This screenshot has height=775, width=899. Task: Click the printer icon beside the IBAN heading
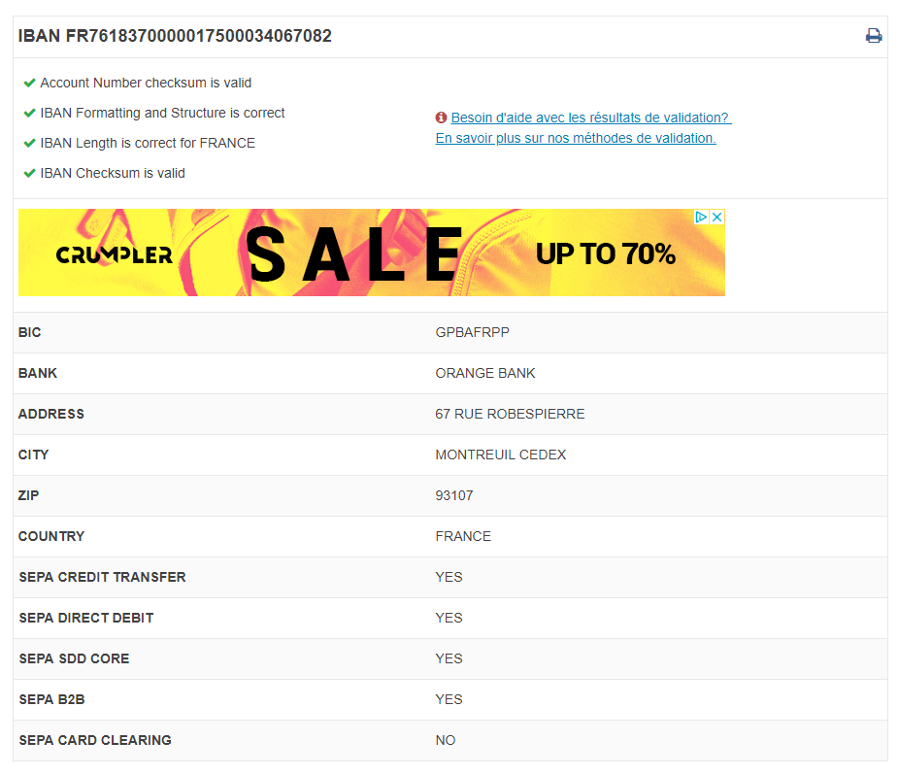tap(874, 36)
